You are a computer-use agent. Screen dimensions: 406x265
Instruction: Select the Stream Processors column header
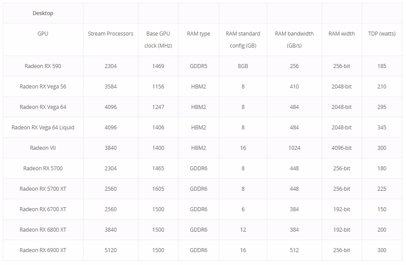click(111, 34)
